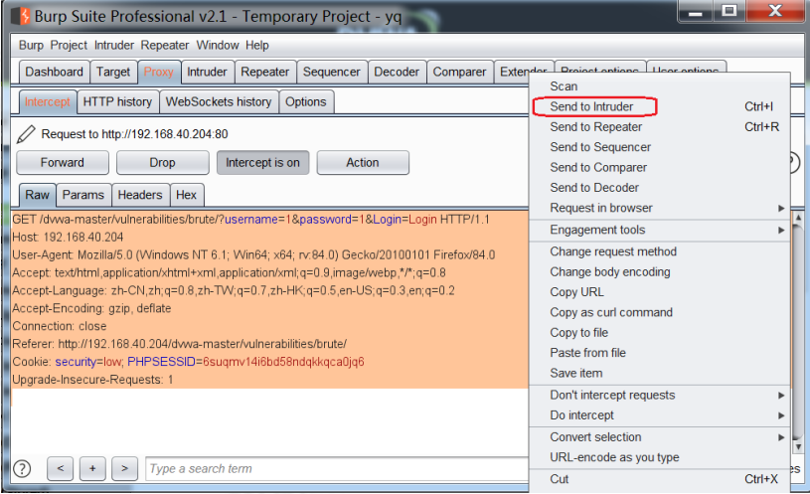Open the proxy Options sub-tab

306,101
